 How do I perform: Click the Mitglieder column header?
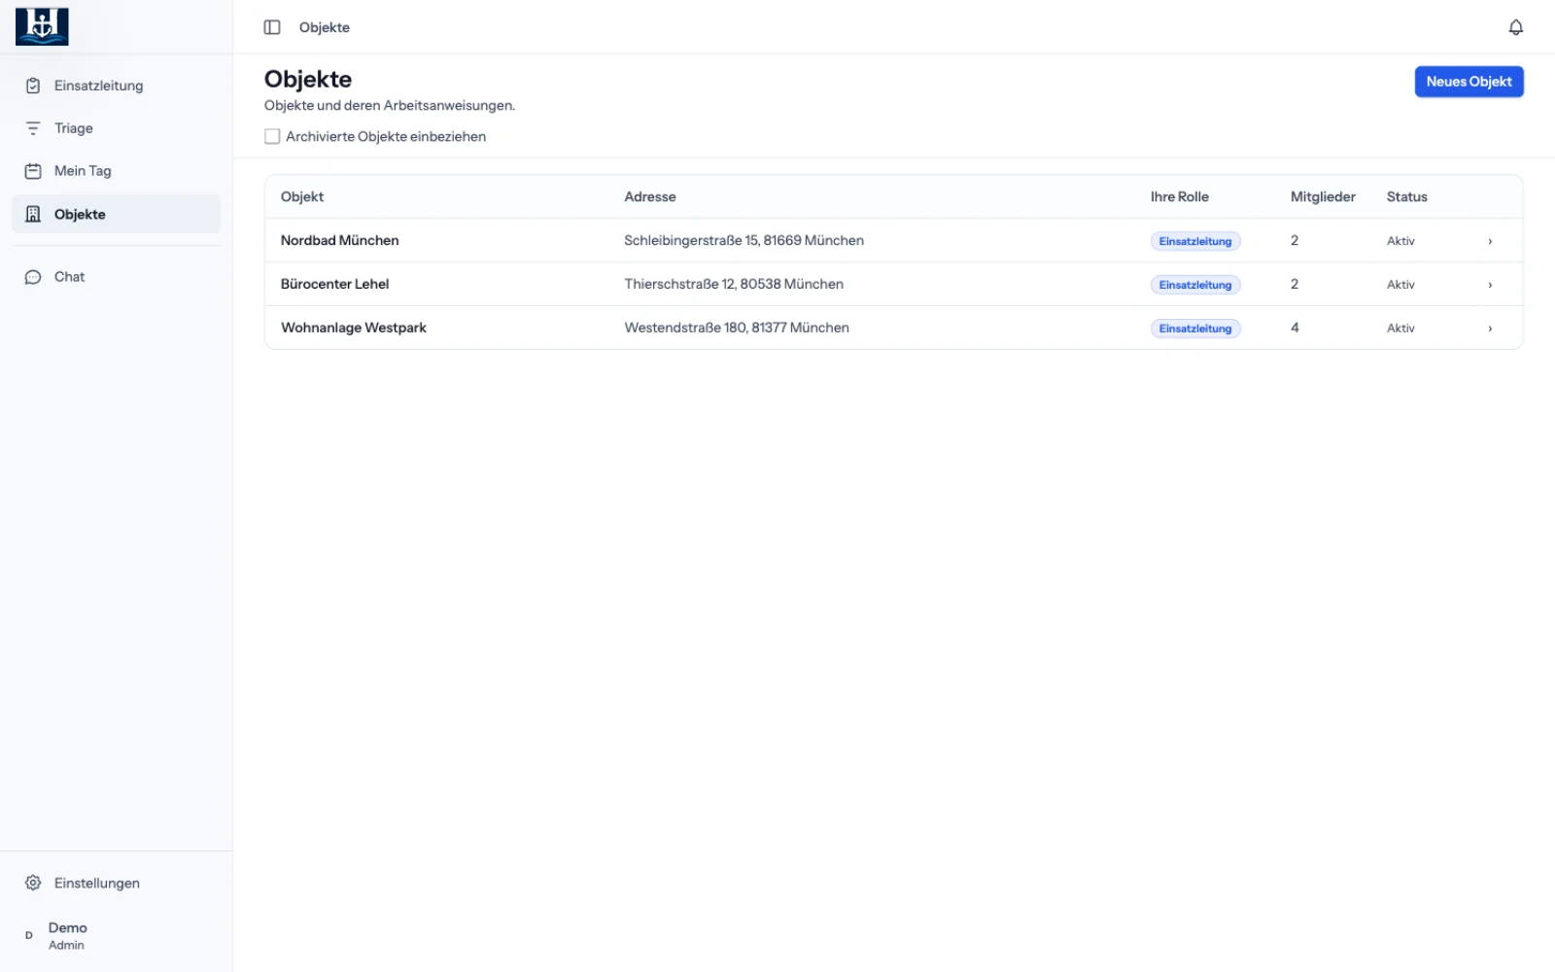click(1323, 196)
